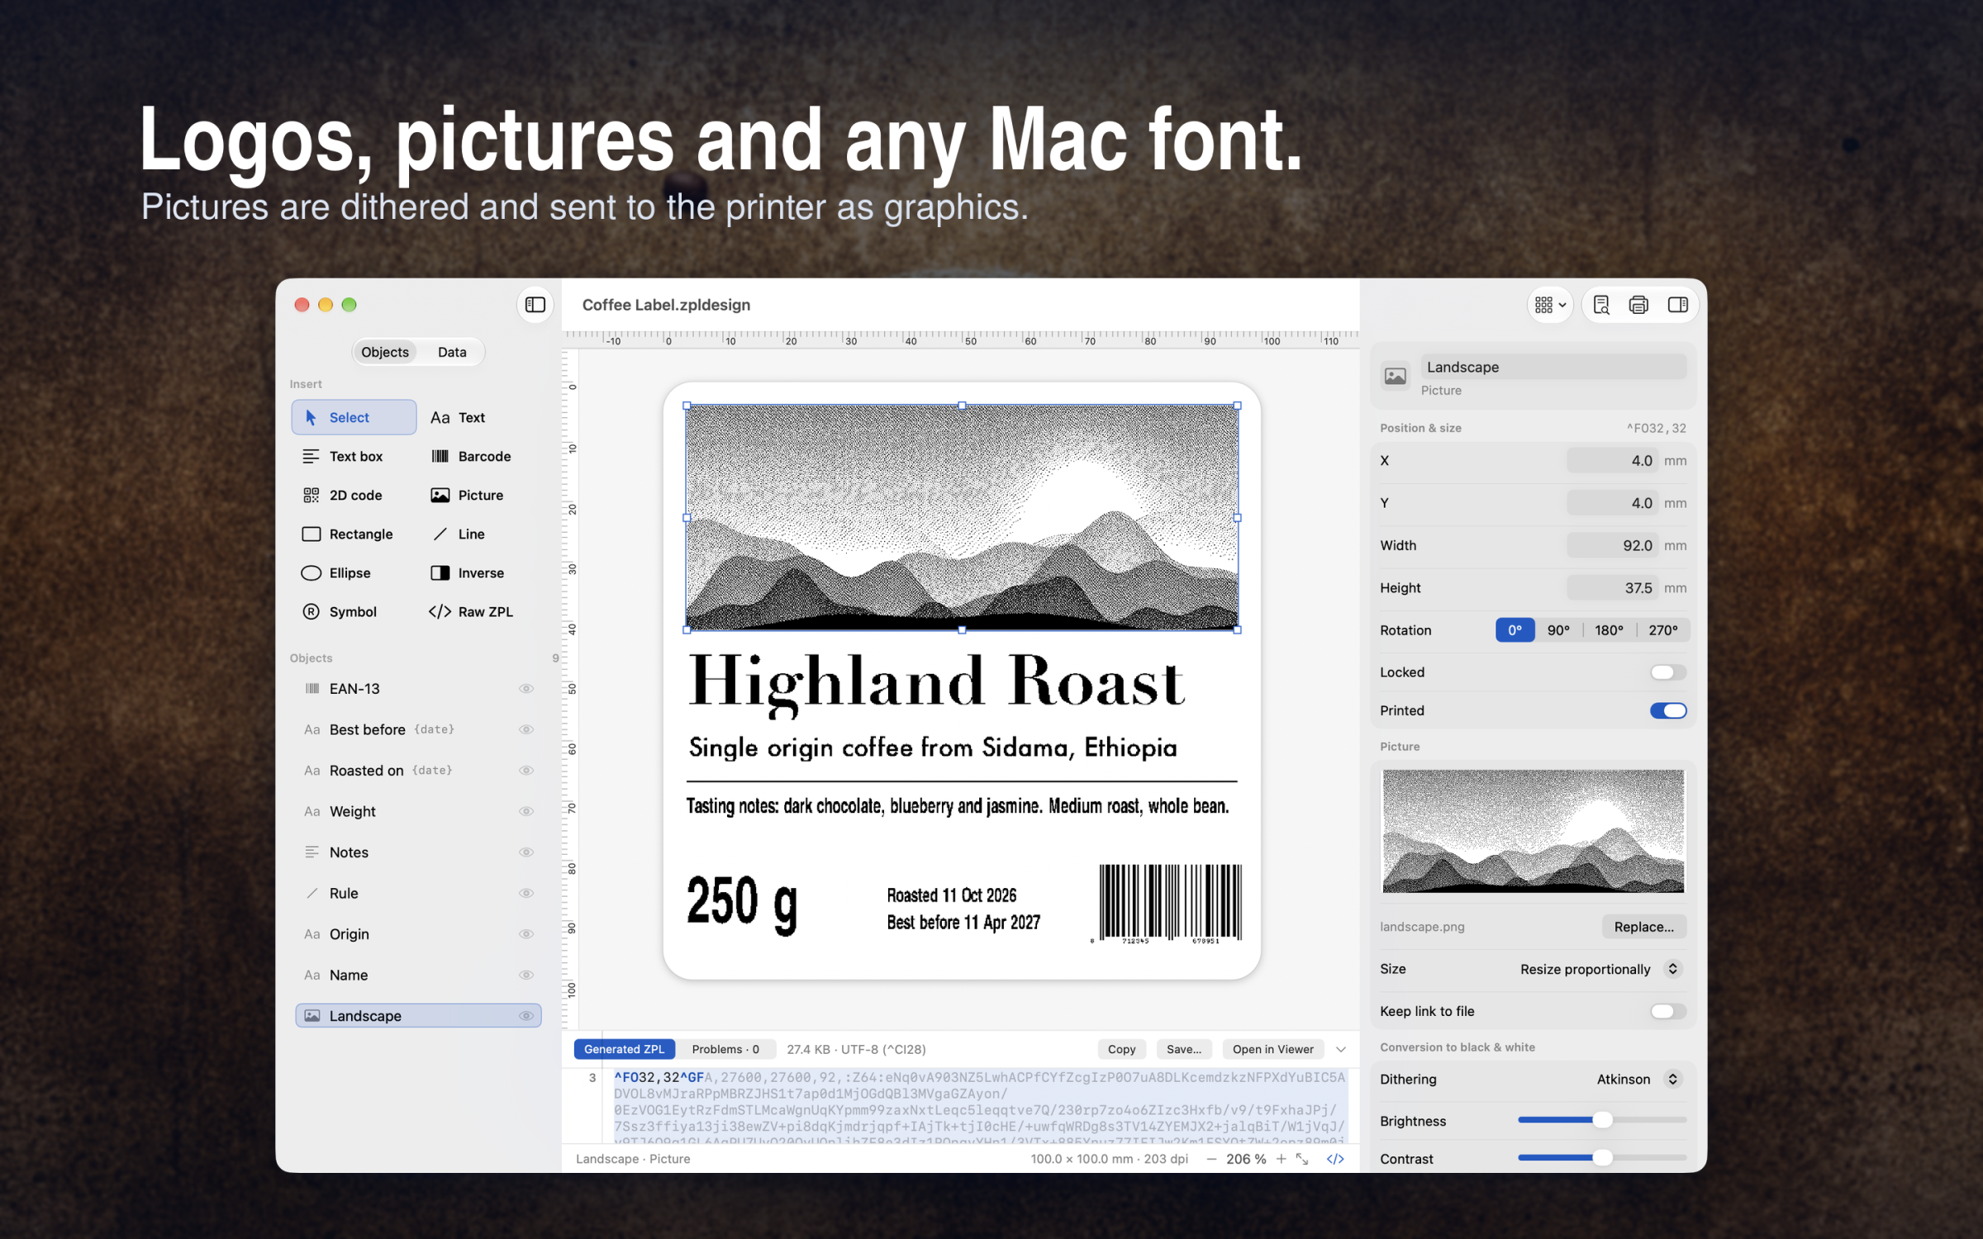Screen dimensions: 1983x1239
Task: Toggle visibility of the Landscape object
Action: 526,1015
